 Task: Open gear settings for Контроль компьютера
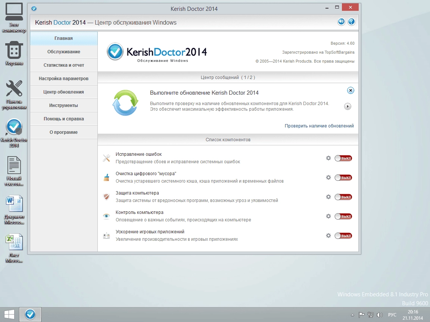328,216
